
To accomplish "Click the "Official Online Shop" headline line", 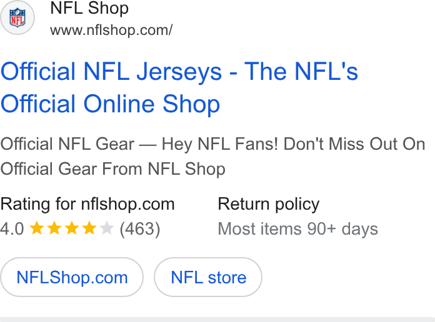I will pyautogui.click(x=110, y=104).
